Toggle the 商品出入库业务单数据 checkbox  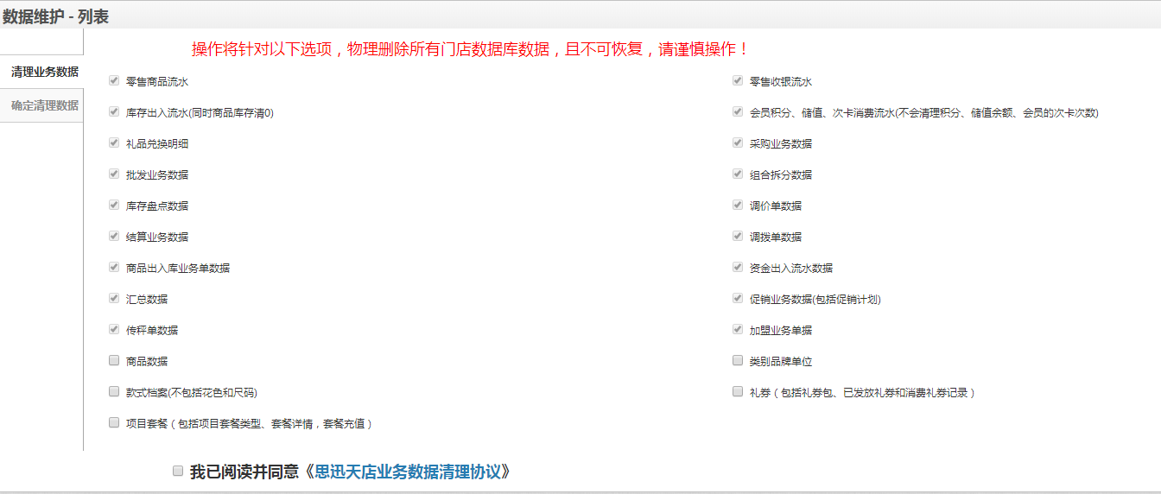coord(114,267)
